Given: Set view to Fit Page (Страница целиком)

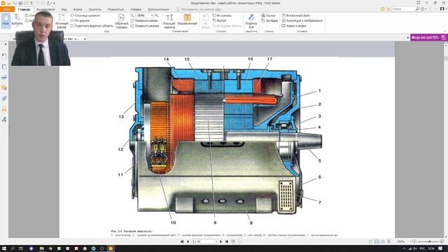Looking at the screenshot, I should click(85, 15).
